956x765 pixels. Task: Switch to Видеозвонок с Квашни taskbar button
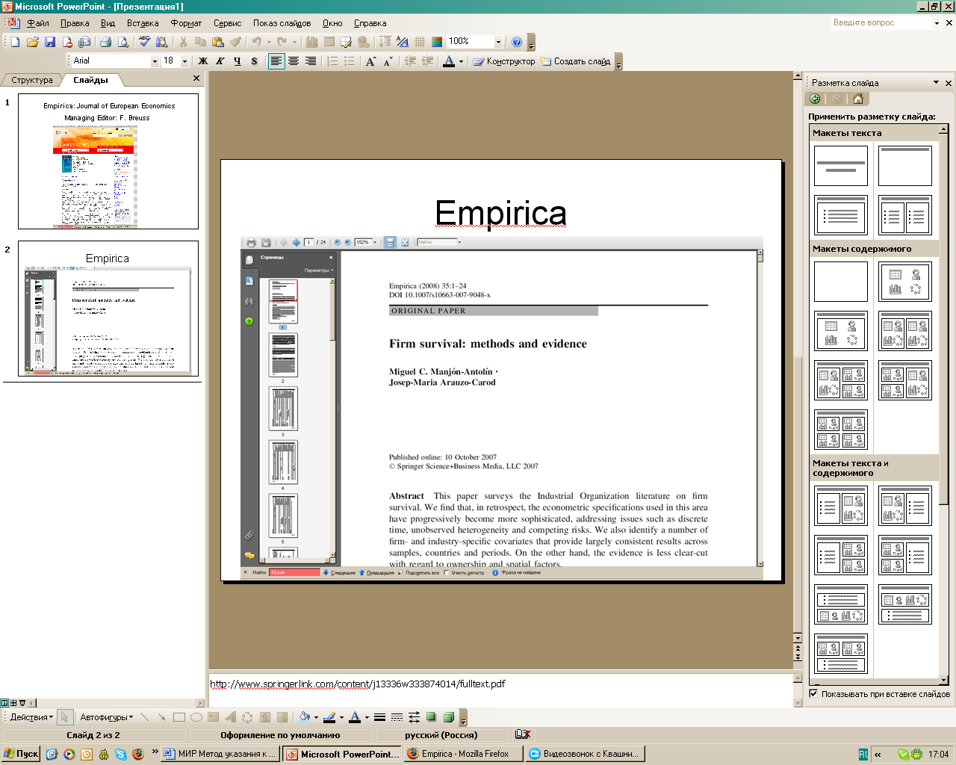(585, 754)
